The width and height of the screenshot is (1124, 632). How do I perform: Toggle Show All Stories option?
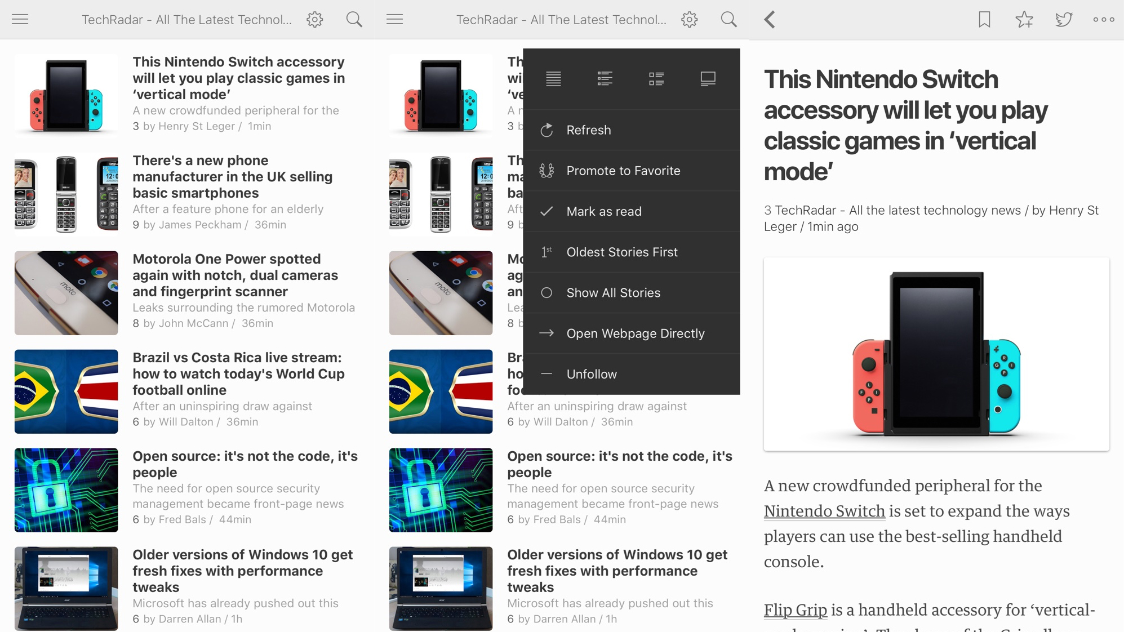[632, 293]
